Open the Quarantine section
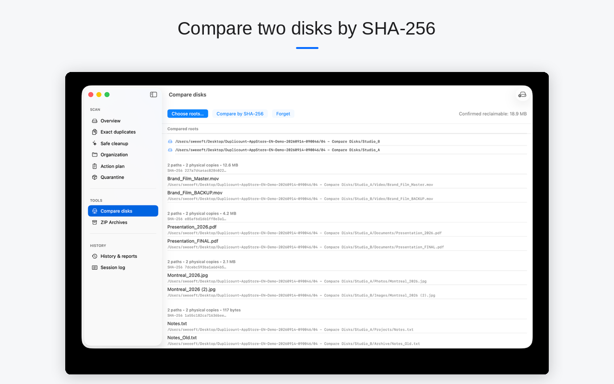The image size is (614, 384). coord(123,177)
